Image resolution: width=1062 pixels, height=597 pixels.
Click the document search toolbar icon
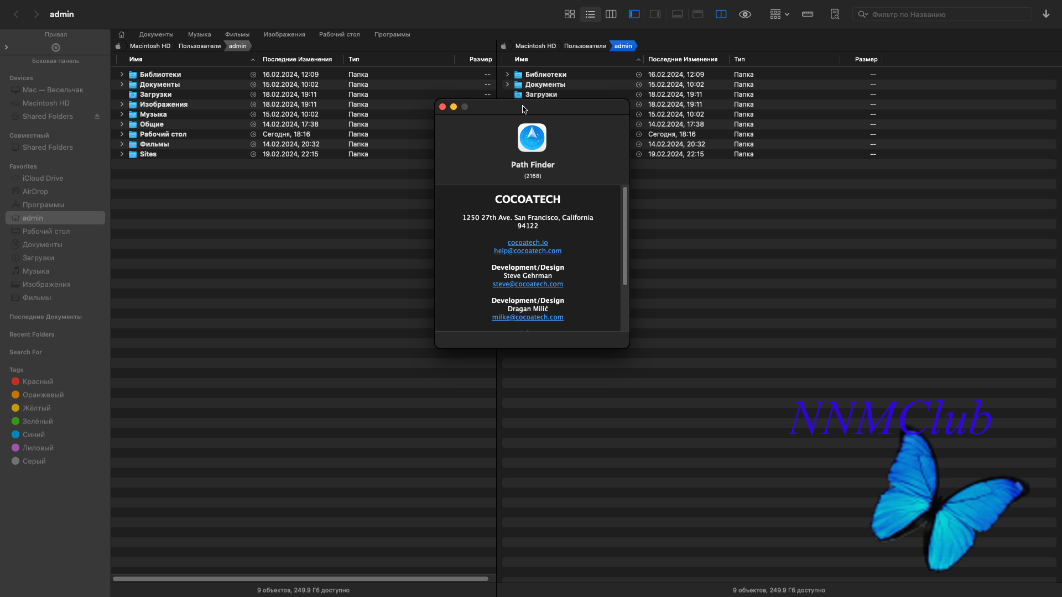click(x=835, y=14)
